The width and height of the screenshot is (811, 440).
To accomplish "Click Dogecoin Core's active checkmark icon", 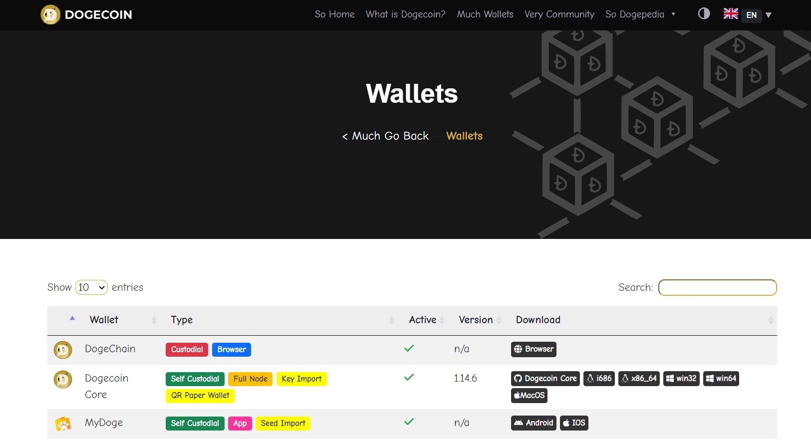I will click(409, 377).
